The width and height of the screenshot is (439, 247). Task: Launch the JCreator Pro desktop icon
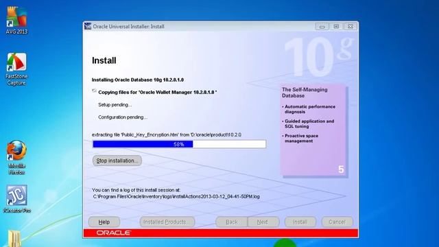[16, 198]
